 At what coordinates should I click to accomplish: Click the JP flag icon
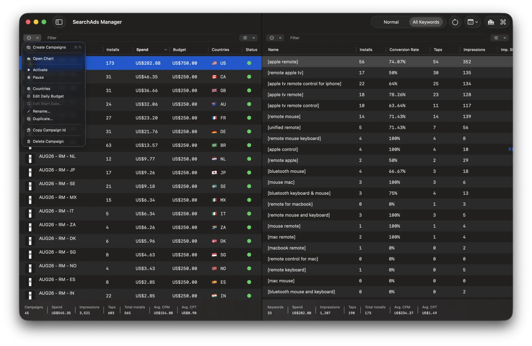pos(214,173)
